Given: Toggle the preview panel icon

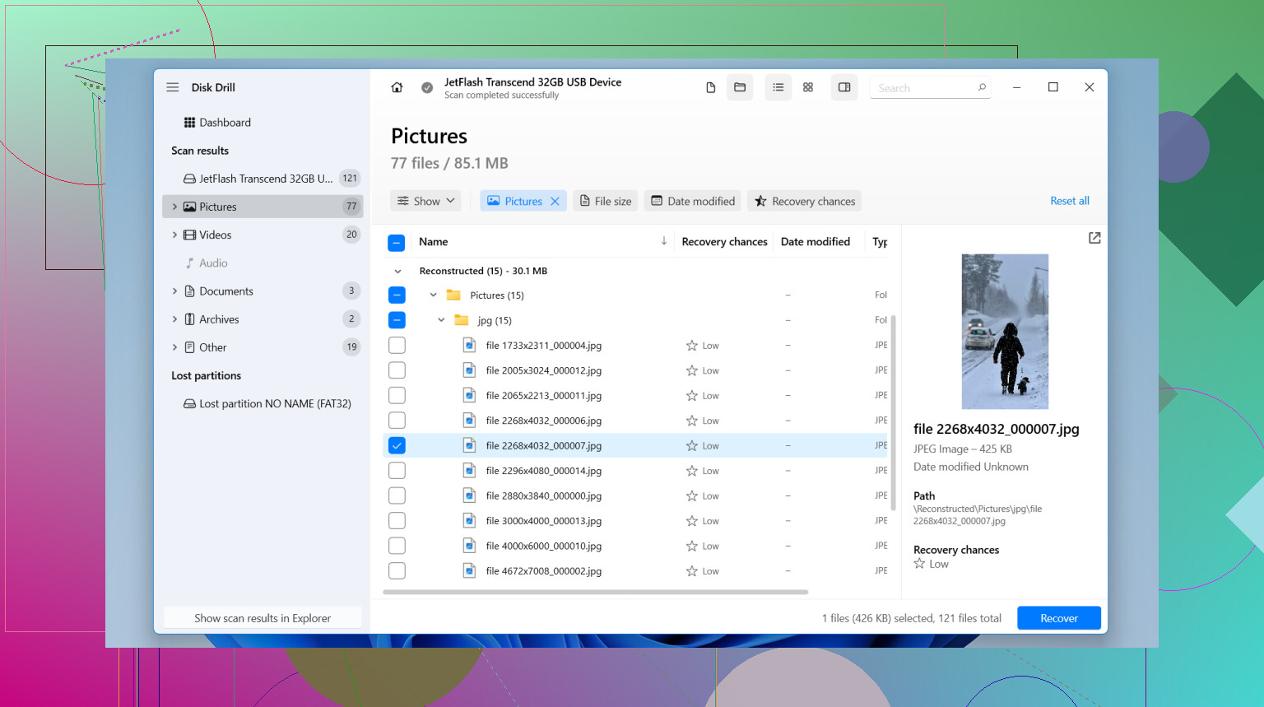Looking at the screenshot, I should pyautogui.click(x=844, y=87).
